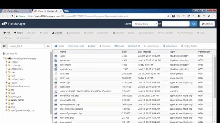Click the home icon beside path field
The height and width of the screenshot is (123, 220).
point(4,46)
